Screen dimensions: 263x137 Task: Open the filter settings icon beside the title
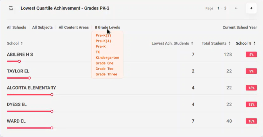point(11,8)
